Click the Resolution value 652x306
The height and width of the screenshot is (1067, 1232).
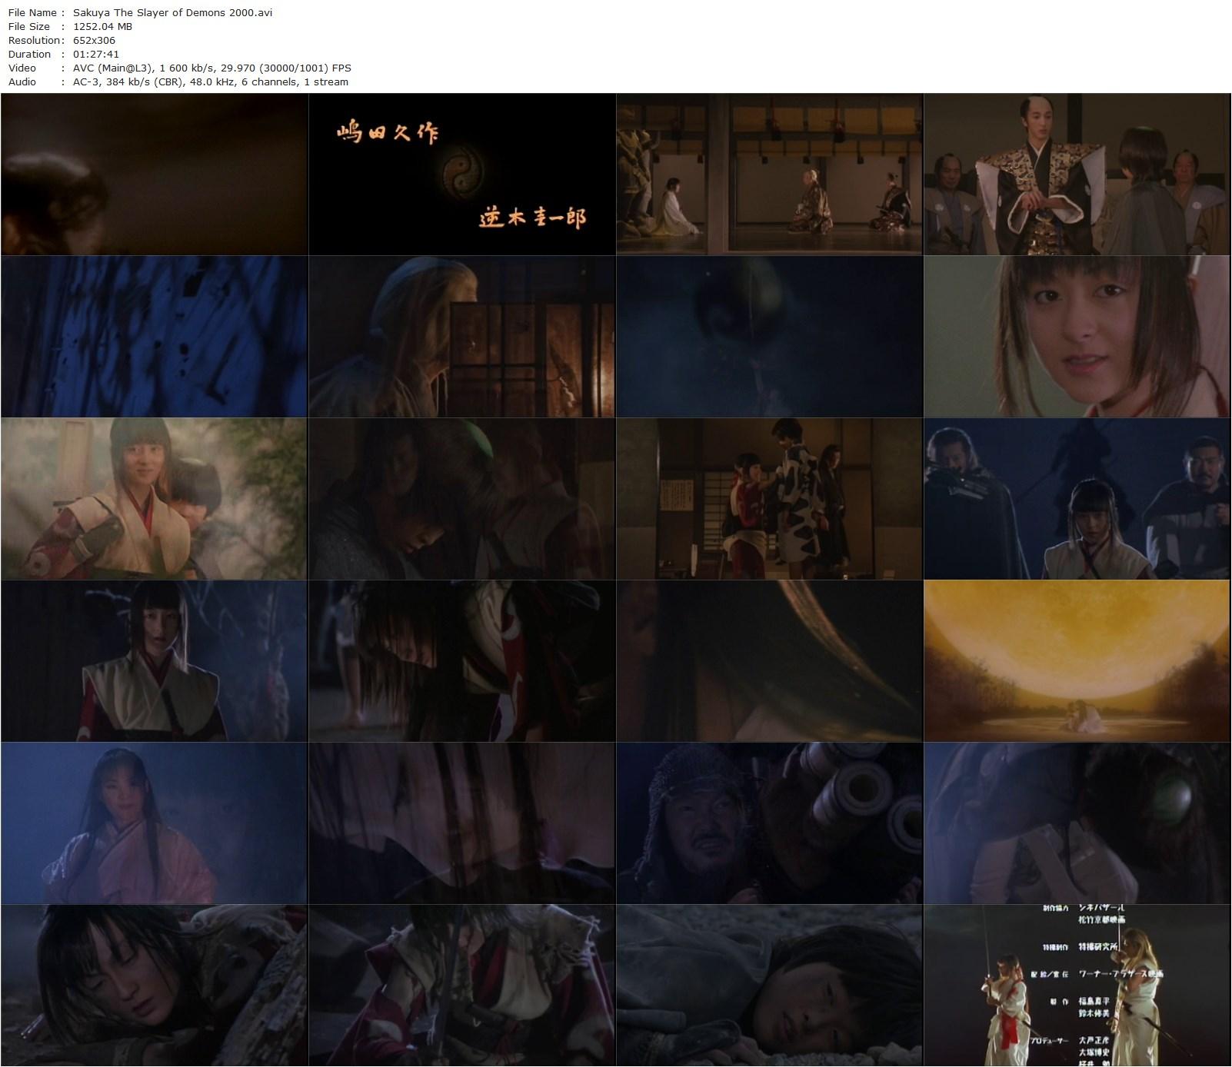94,40
